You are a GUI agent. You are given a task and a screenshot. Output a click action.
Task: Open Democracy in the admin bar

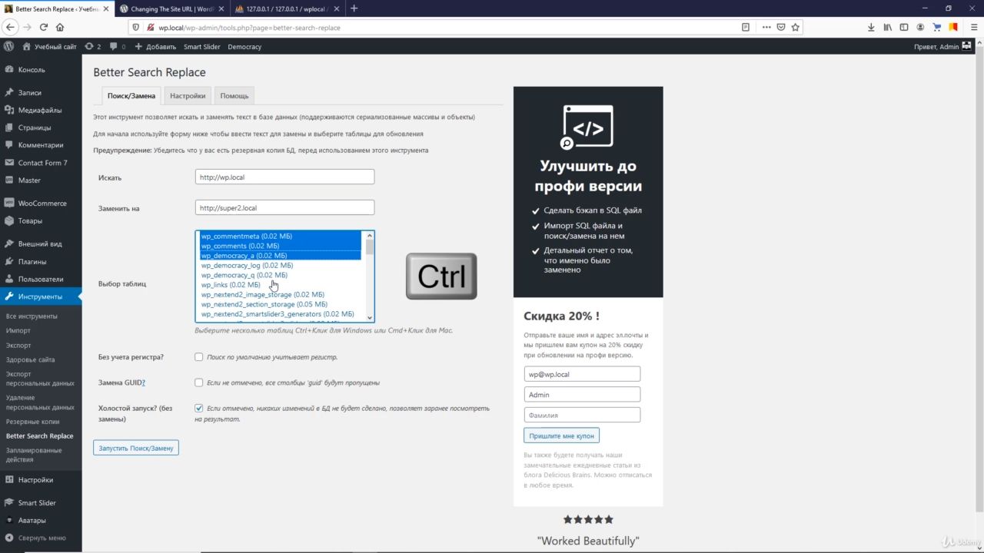pyautogui.click(x=244, y=47)
